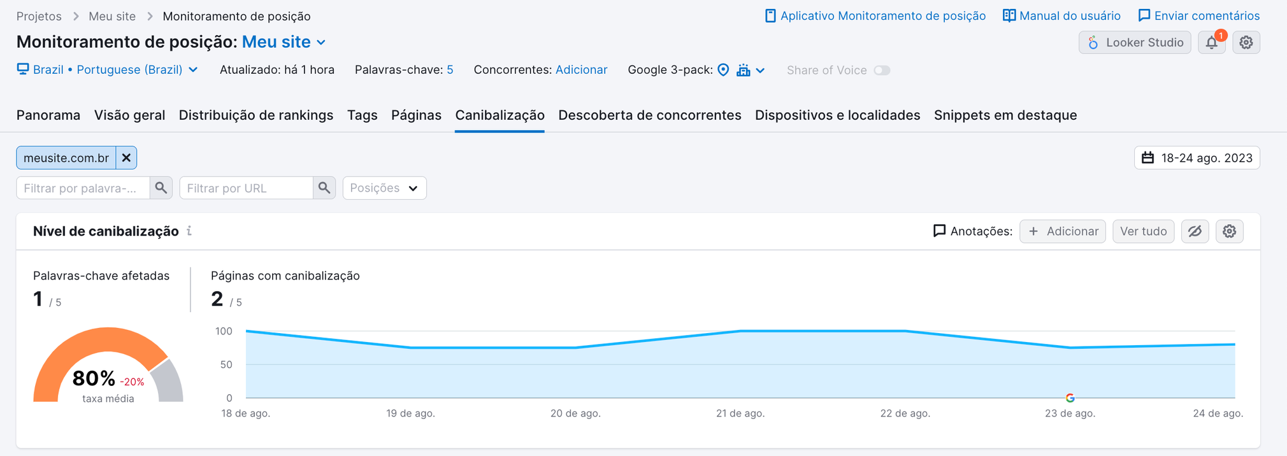Click the Google 3-pack business building icon
1287x456 pixels.
[x=743, y=70]
